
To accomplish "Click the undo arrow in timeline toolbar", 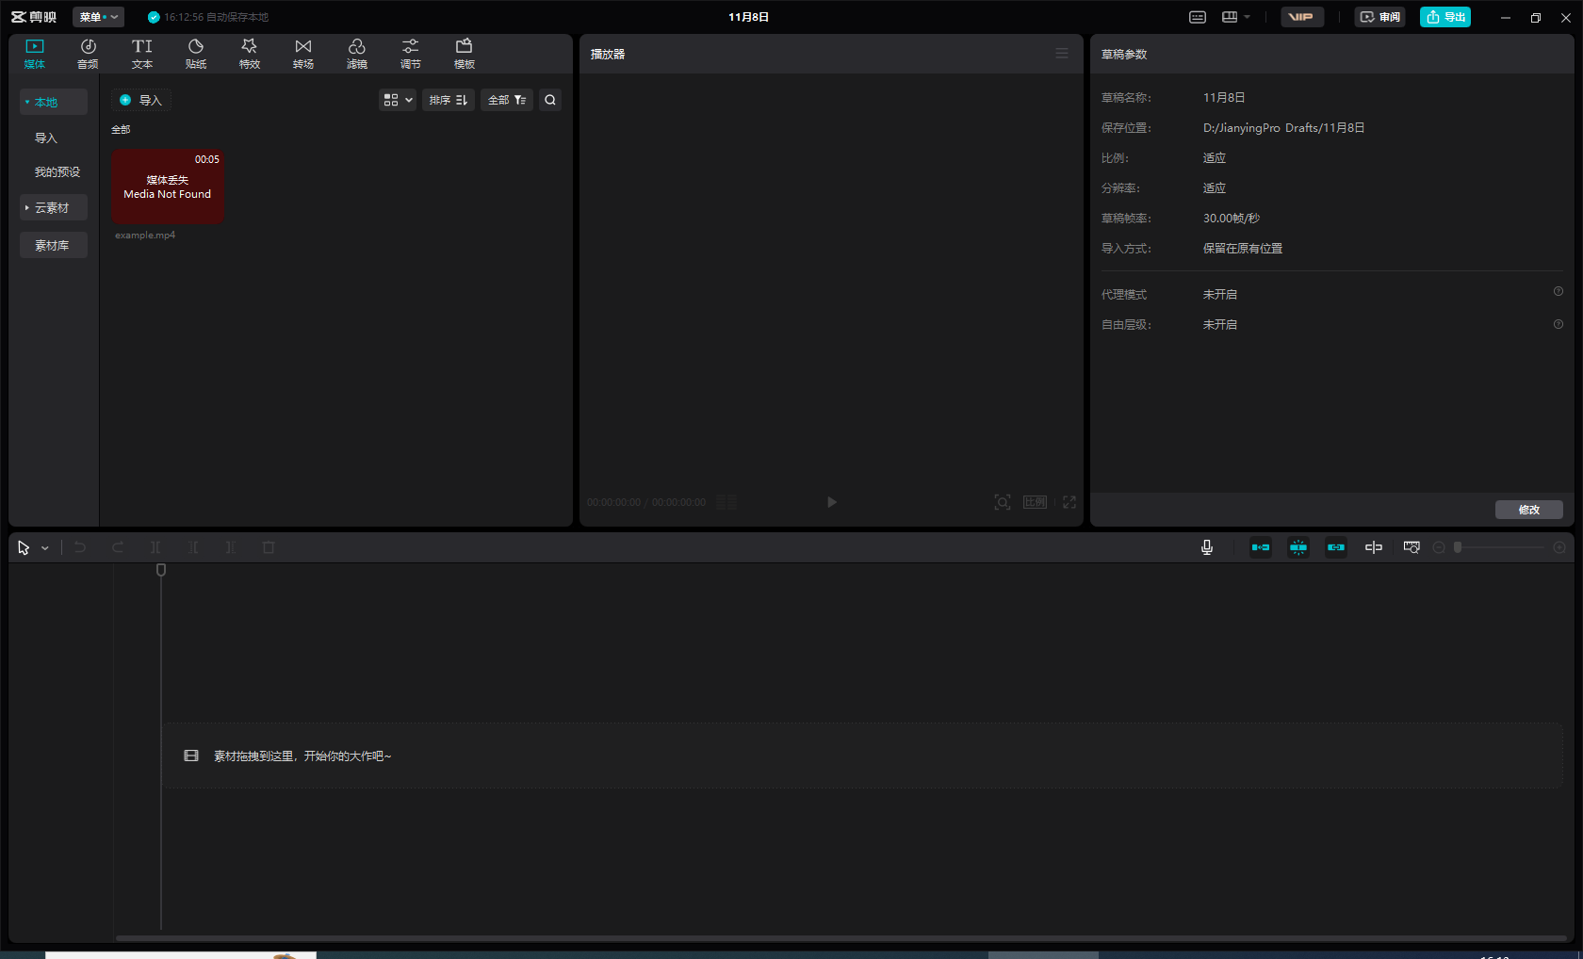I will pos(80,547).
